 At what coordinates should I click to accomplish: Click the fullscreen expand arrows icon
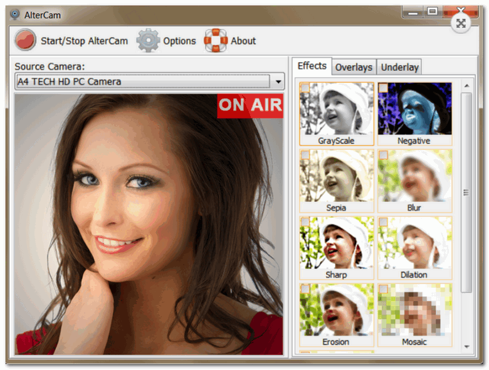click(x=461, y=24)
